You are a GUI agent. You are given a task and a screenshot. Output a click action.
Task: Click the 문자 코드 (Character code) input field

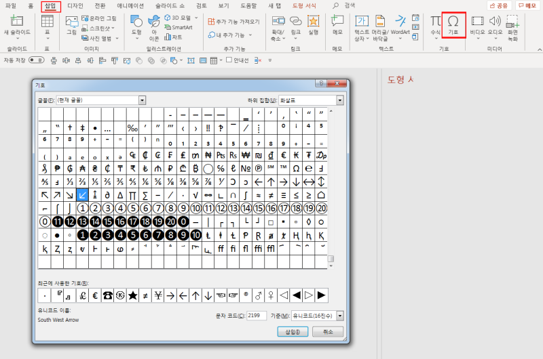coord(257,316)
